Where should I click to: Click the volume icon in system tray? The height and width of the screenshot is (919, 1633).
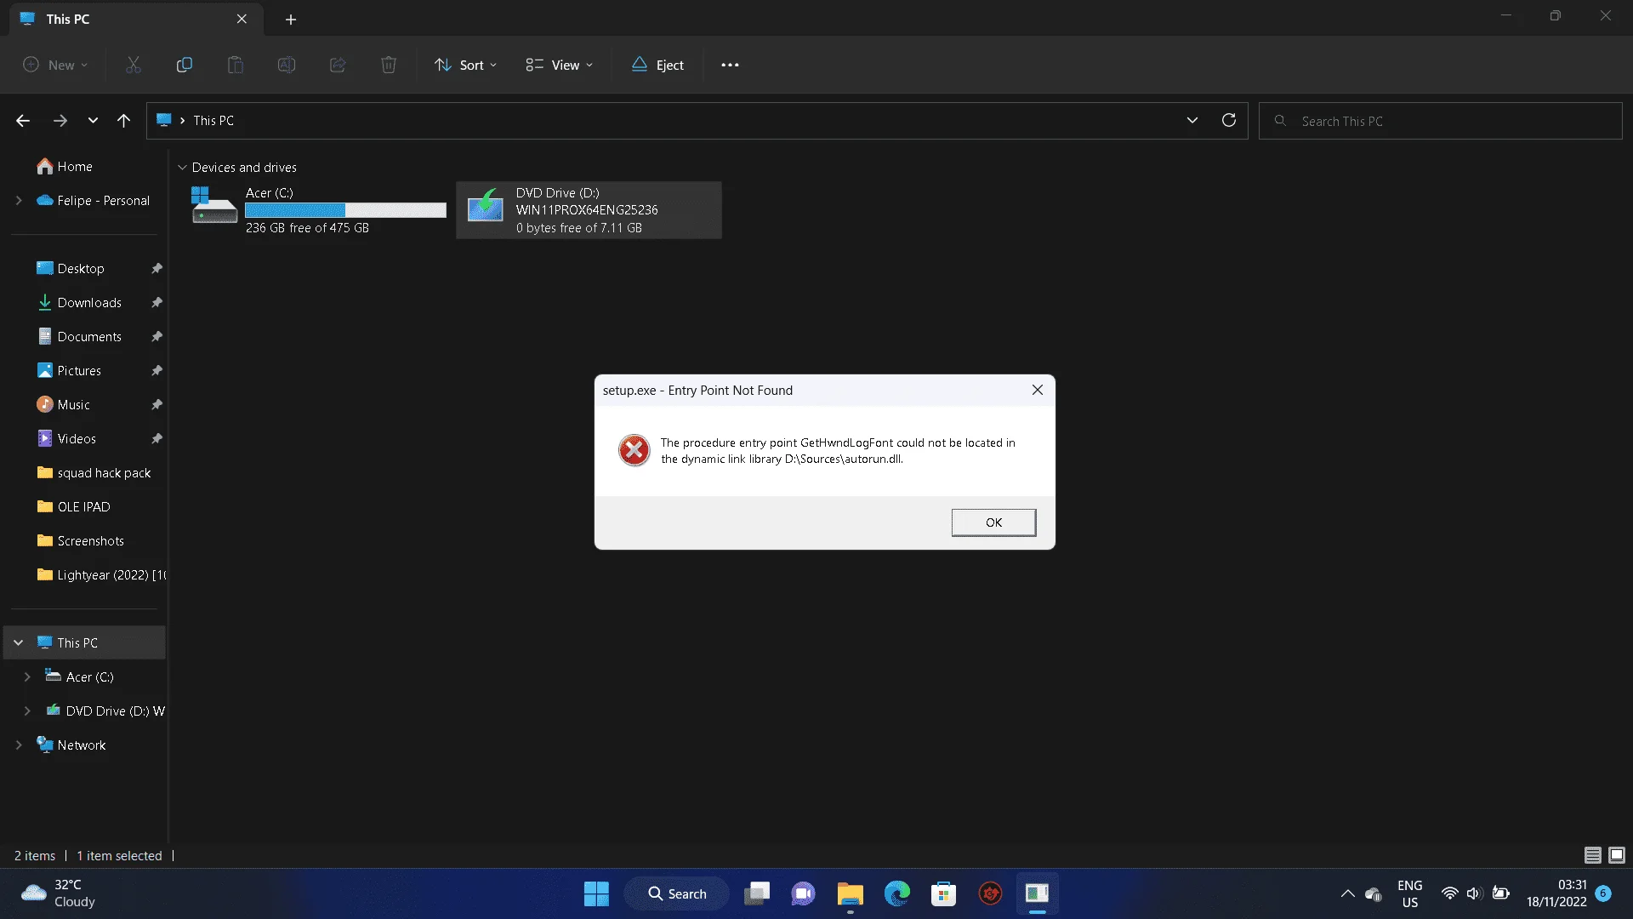point(1474,893)
